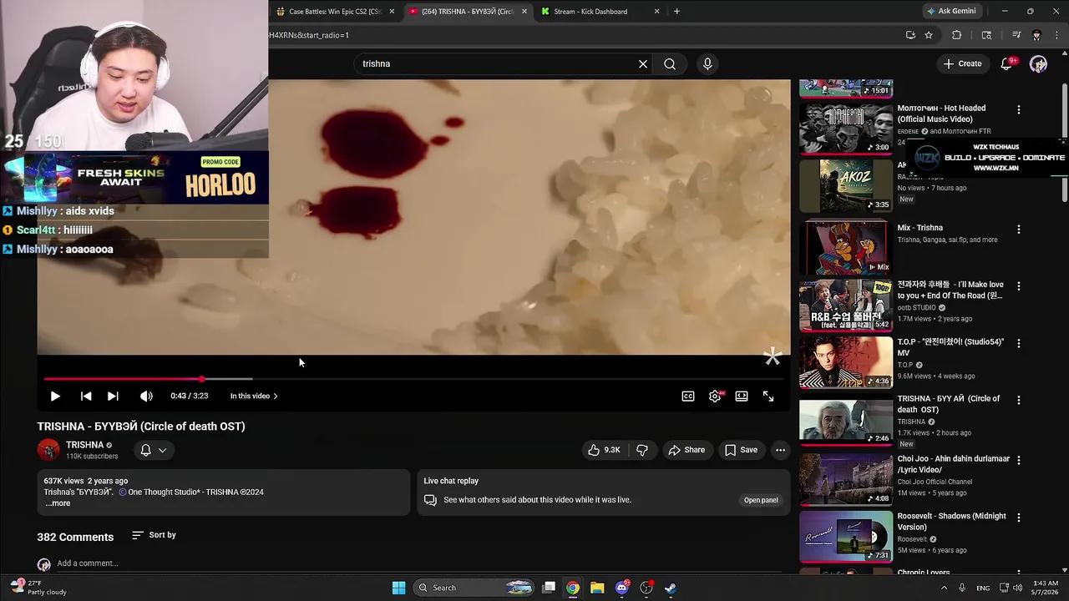Open more actions below the video
The width and height of the screenshot is (1069, 601).
coord(780,450)
